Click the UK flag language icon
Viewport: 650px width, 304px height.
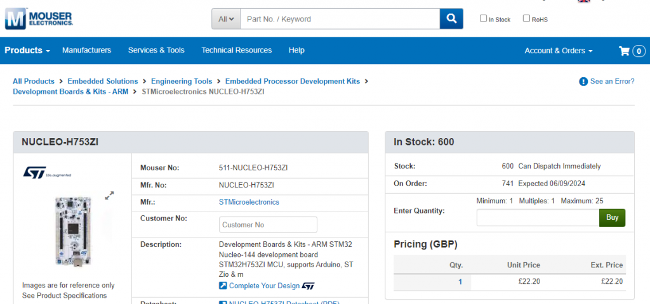584,1
